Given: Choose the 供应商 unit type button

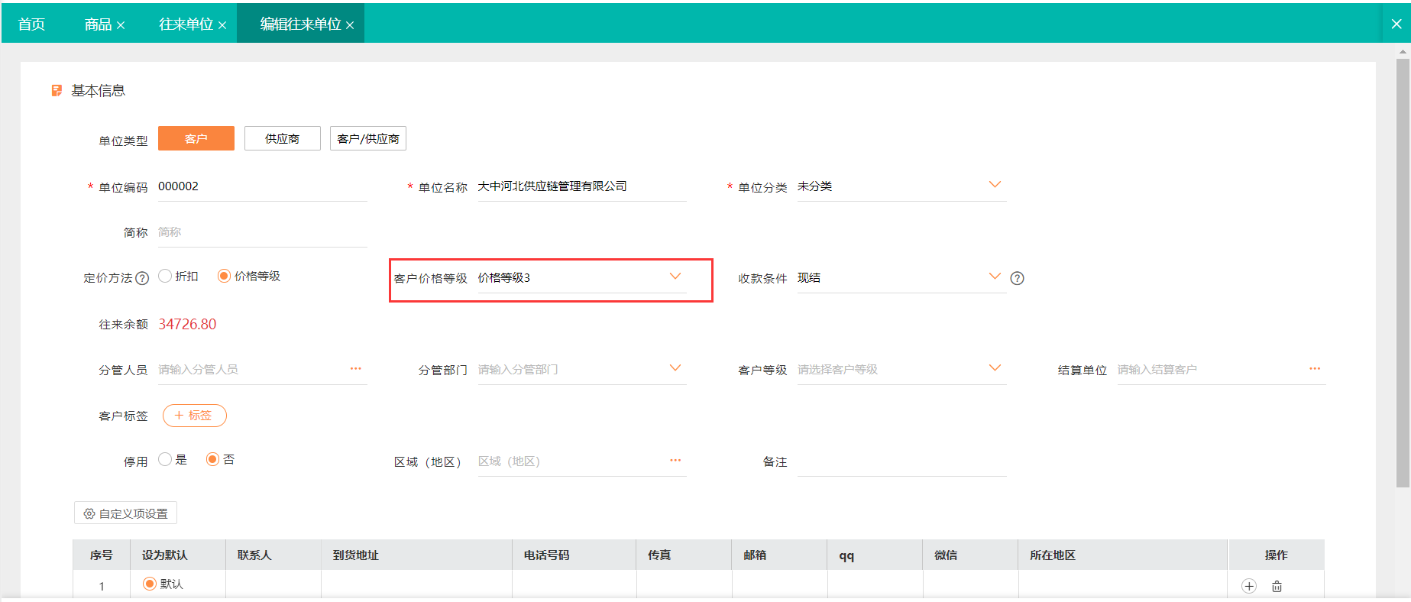Looking at the screenshot, I should click(283, 138).
